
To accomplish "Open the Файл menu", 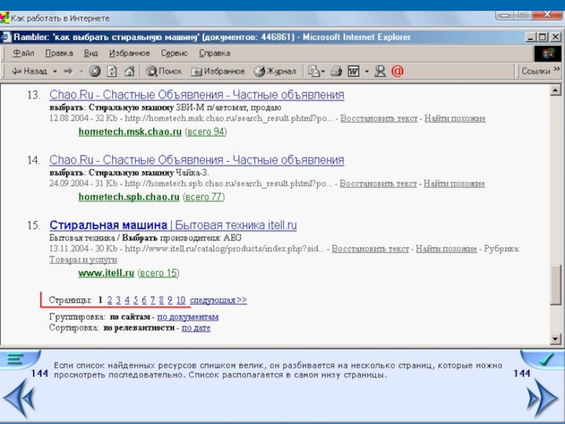I will tap(23, 54).
